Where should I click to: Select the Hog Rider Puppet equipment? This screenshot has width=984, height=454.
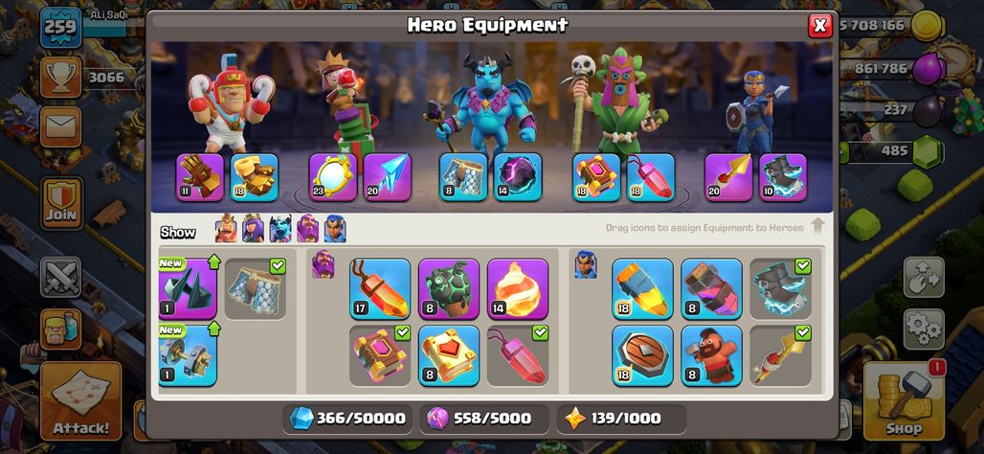[x=711, y=355]
